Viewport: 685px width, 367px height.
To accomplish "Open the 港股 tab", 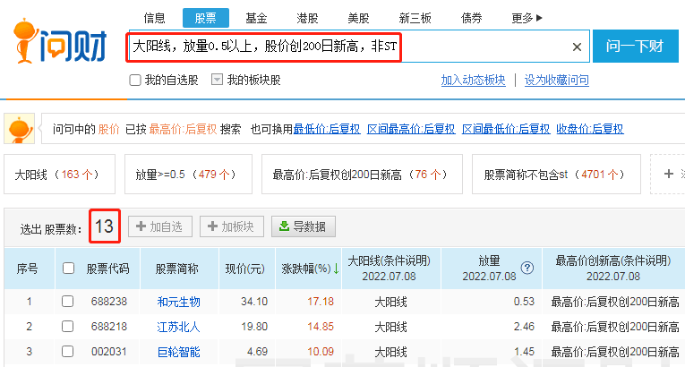I will coord(307,18).
